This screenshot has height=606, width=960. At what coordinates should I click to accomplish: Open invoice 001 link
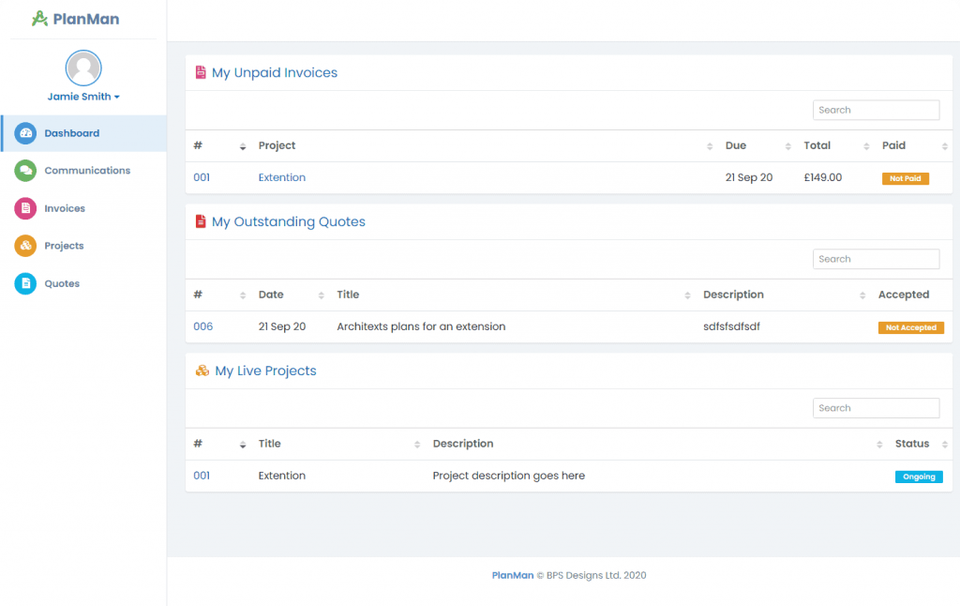pyautogui.click(x=202, y=177)
